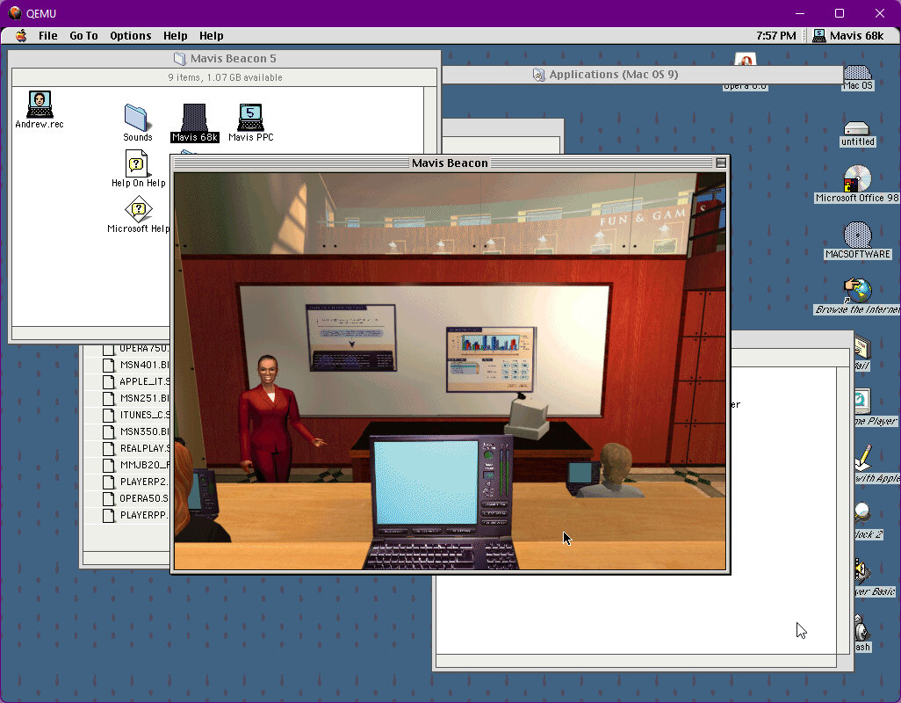Open the Apple menu
The image size is (901, 703).
coord(20,36)
